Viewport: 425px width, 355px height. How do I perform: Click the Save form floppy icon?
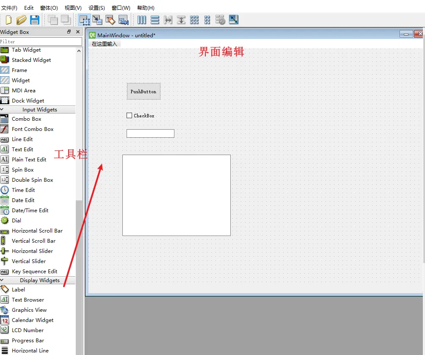[34, 20]
